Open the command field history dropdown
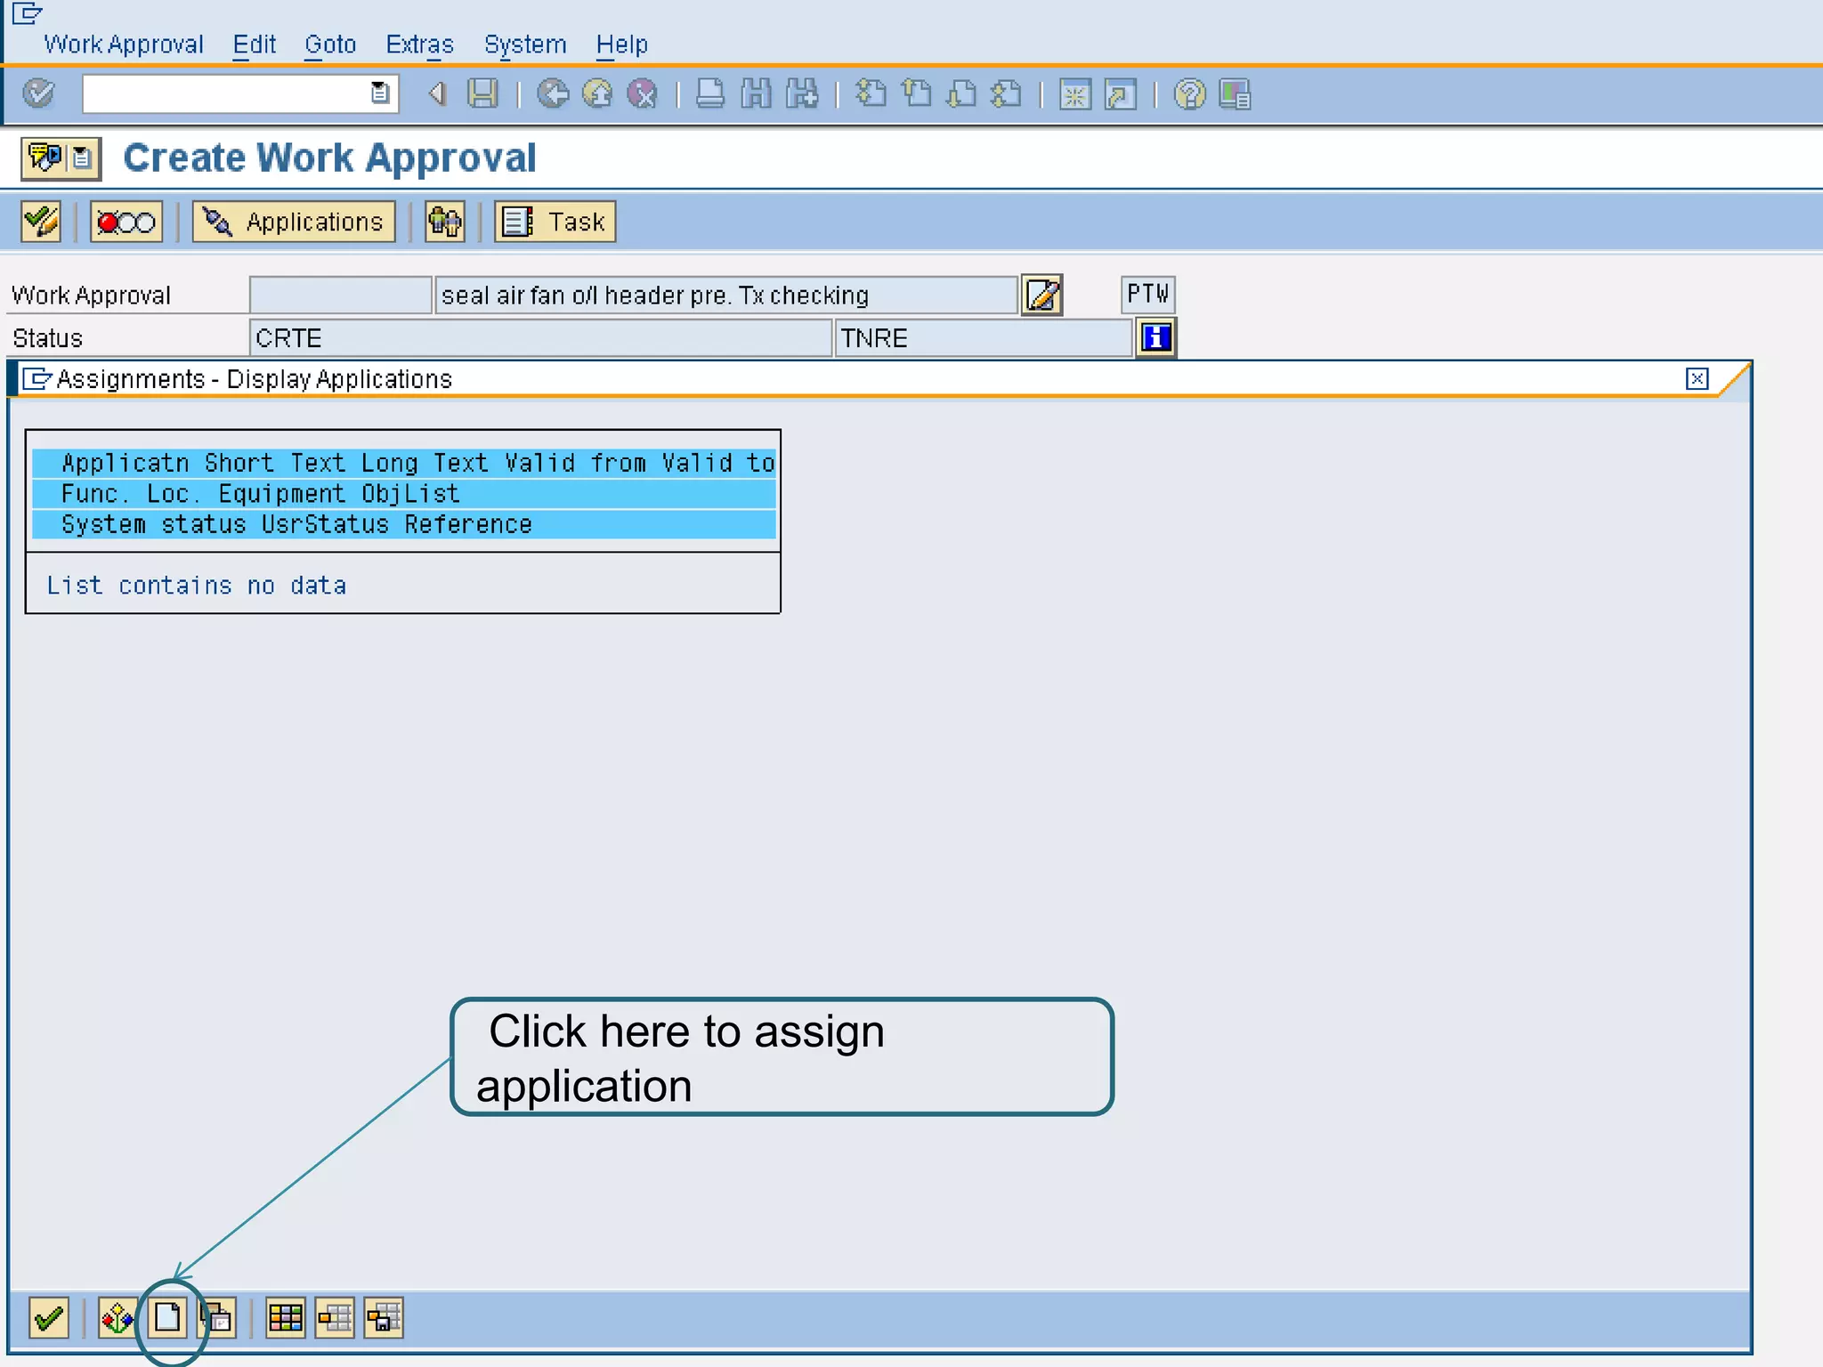The height and width of the screenshot is (1367, 1823). 380,93
